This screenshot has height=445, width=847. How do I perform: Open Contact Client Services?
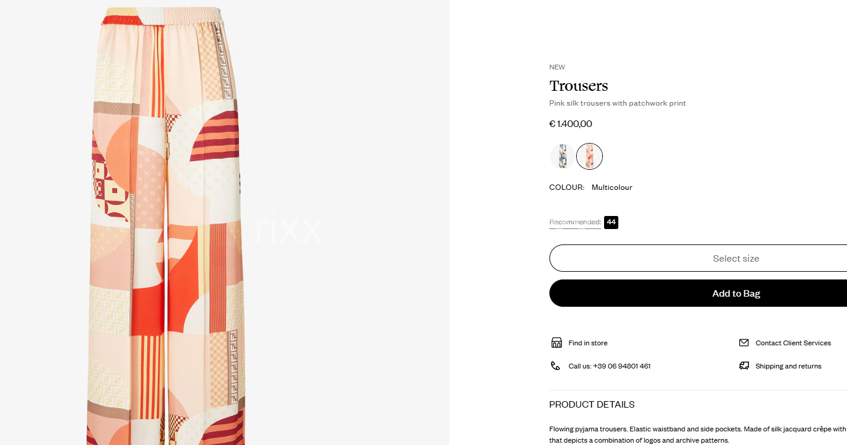793,343
